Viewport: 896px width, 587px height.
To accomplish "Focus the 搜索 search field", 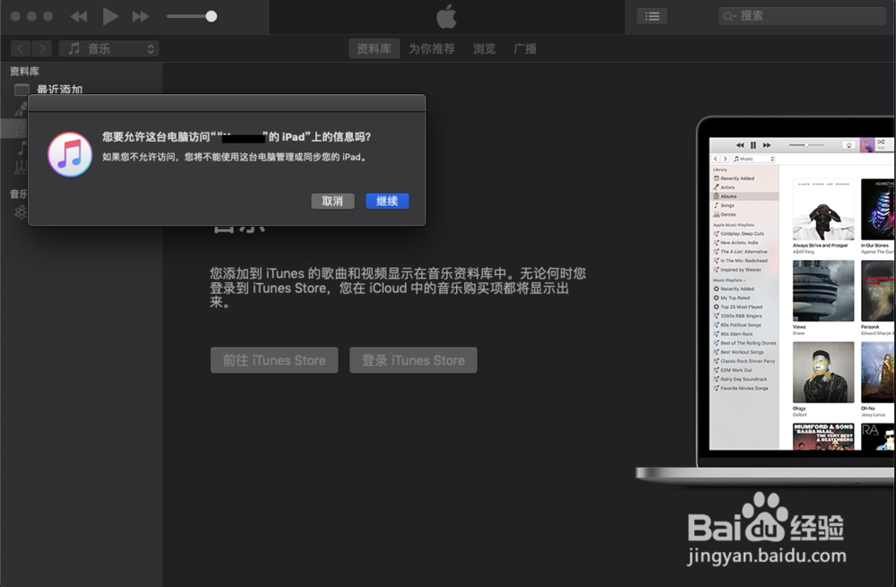I will coord(802,16).
